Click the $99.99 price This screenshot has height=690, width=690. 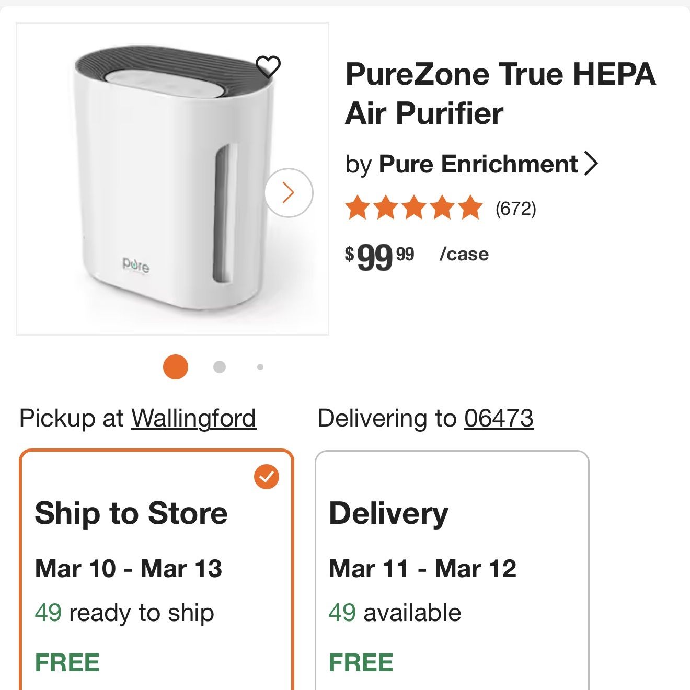[x=380, y=257]
